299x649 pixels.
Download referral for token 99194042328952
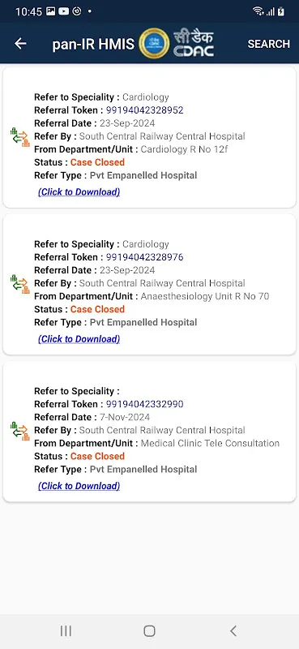79,192
